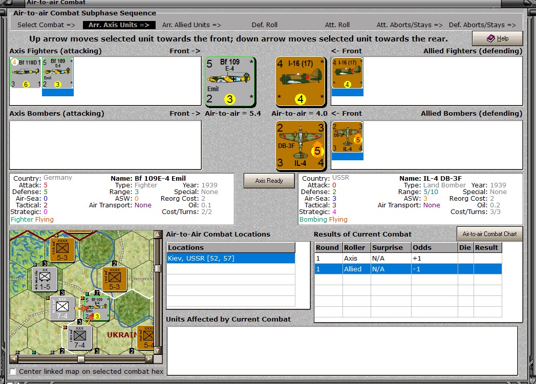Select the small Bf 109 E-4 counter
Image resolution: width=536 pixels, height=384 pixels.
point(58,73)
